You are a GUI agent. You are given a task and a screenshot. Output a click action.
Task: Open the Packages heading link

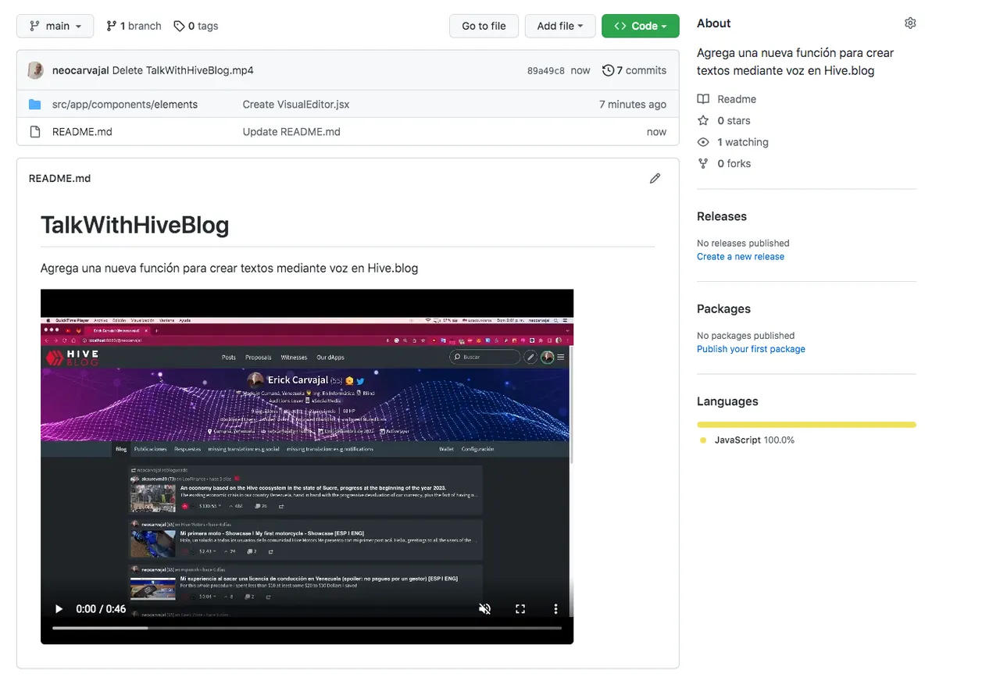click(723, 308)
